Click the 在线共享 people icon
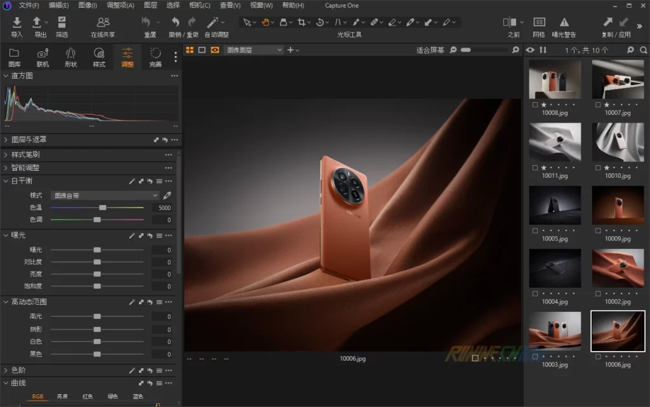The image size is (650, 407). [x=103, y=23]
